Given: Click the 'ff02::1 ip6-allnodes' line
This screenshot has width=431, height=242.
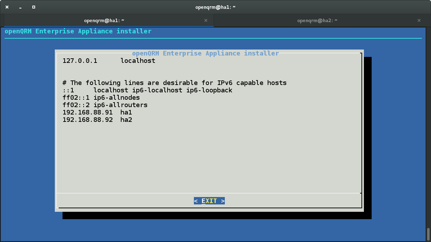Looking at the screenshot, I should (101, 98).
